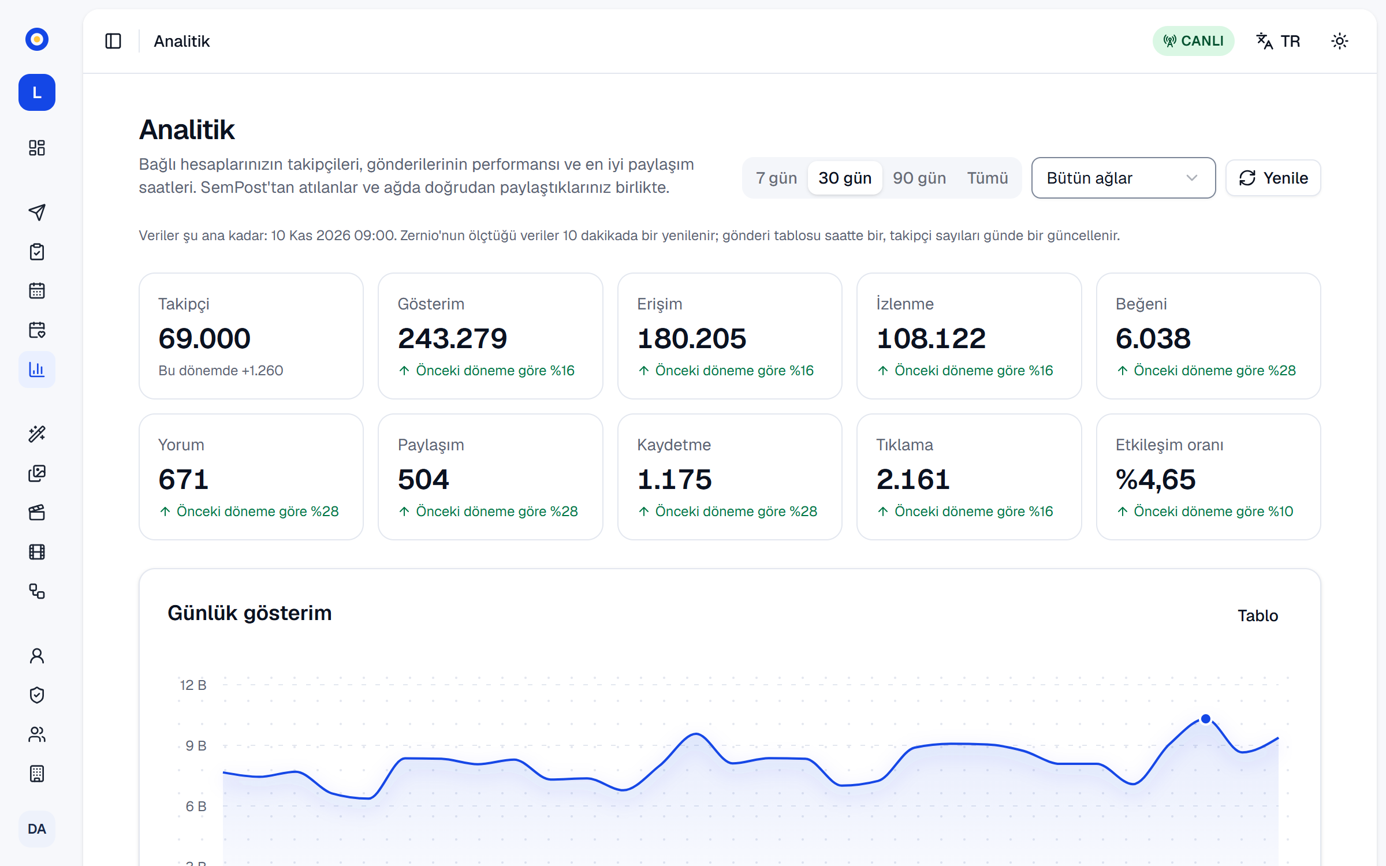Click the Günlük gösterim heading
The image size is (1386, 866).
tap(249, 613)
